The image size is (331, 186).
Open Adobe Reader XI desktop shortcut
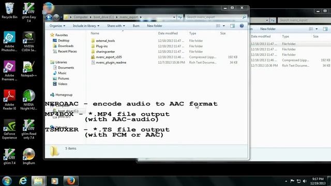[x=9, y=100]
